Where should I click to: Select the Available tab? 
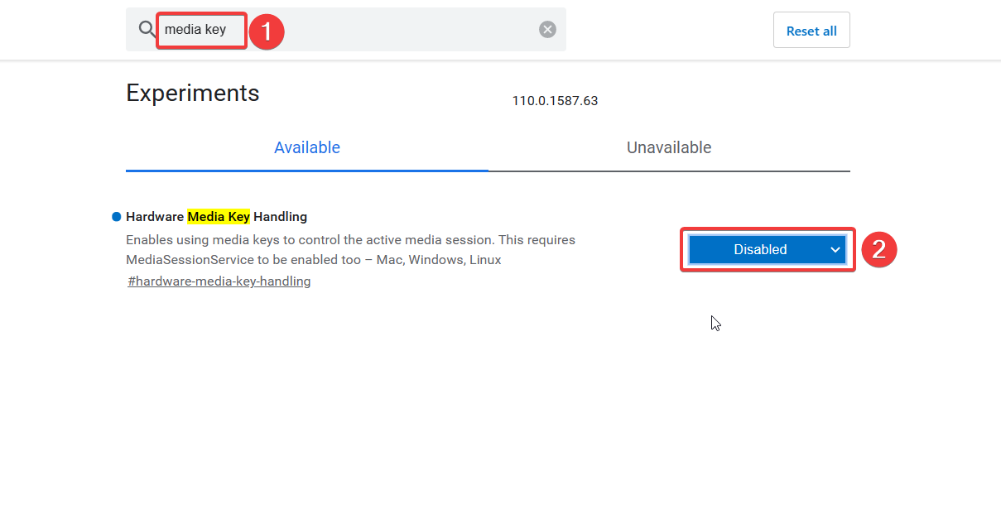coord(307,147)
